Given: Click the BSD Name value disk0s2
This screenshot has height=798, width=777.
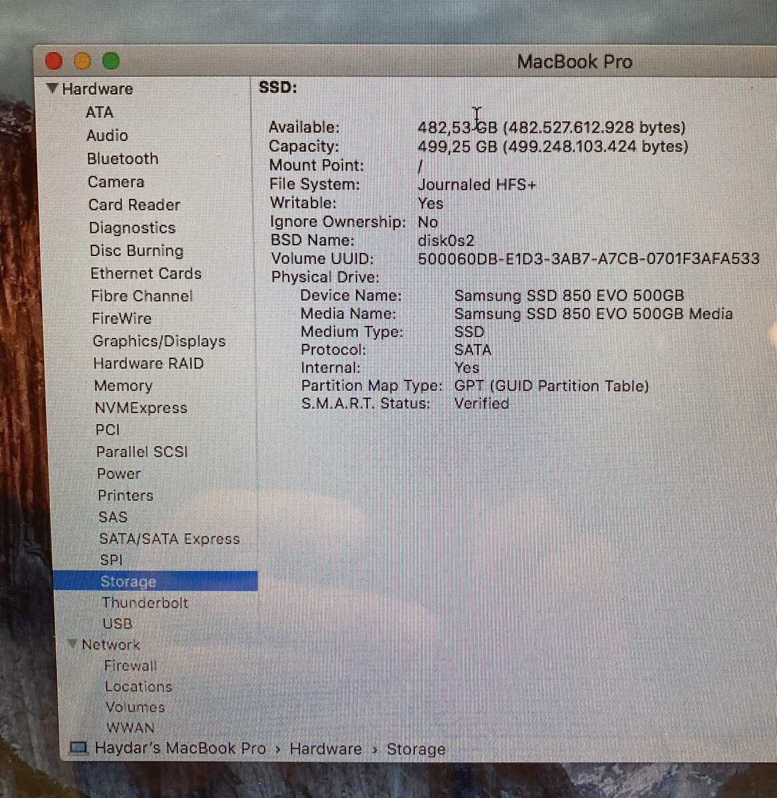Looking at the screenshot, I should click(x=446, y=240).
